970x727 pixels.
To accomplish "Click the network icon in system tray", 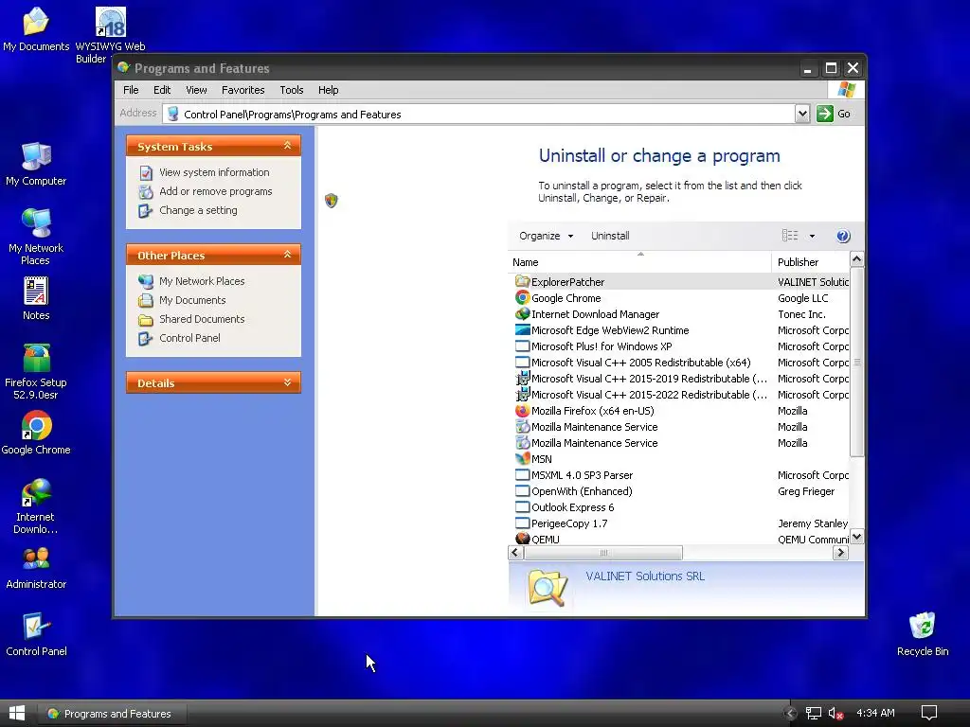I will coord(814,714).
